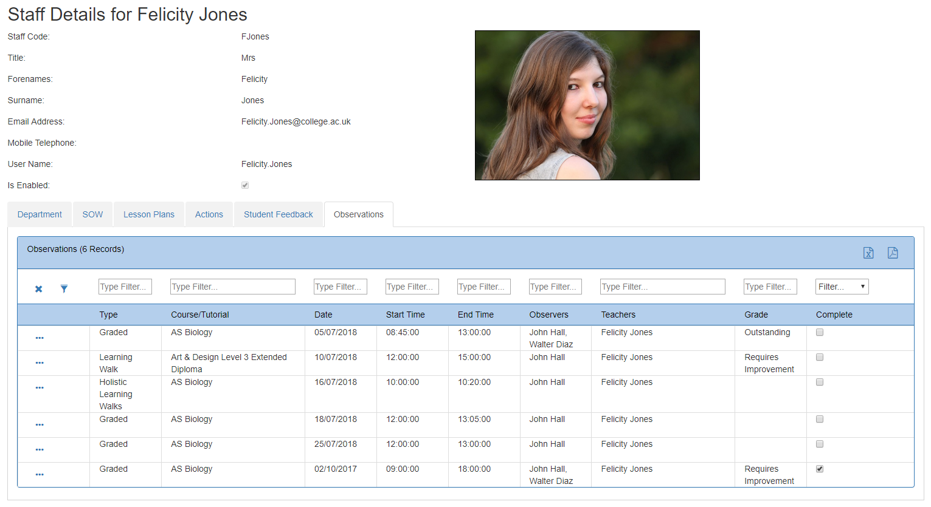This screenshot has width=931, height=507.
Task: Sort by the Teachers column header
Action: click(618, 315)
